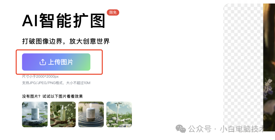Screen dimensions: 275x140
Task: Pick the electric scooter sample image
Action: (x=119, y=114)
